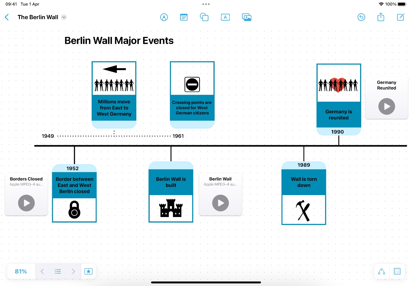Toggle the connector lines button
This screenshot has height=286, width=412.
[381, 271]
